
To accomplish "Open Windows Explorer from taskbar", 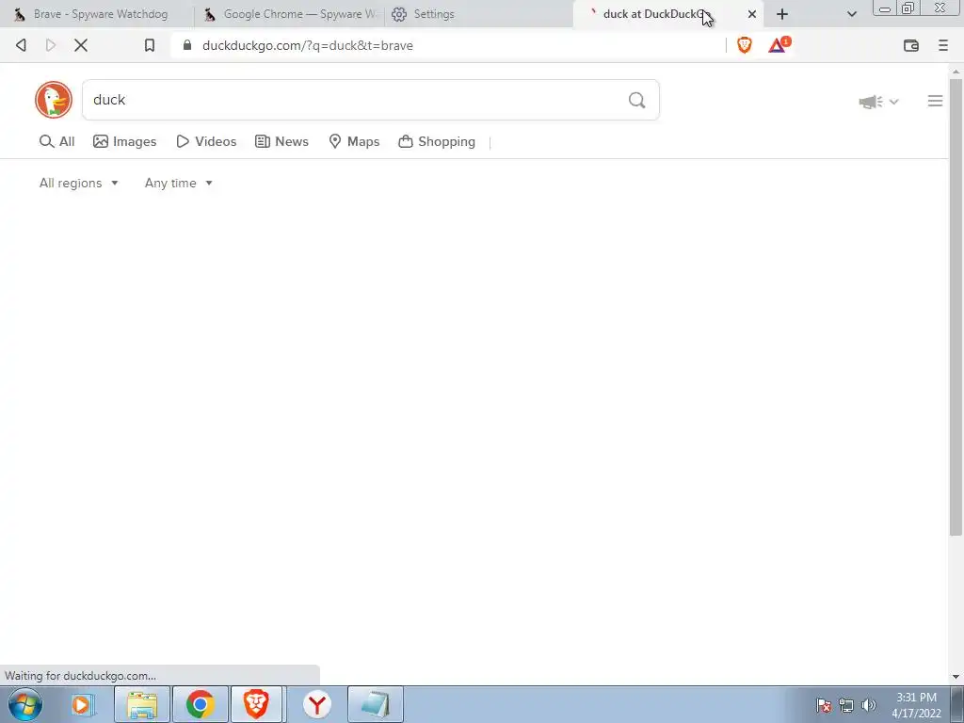I will pos(142,704).
